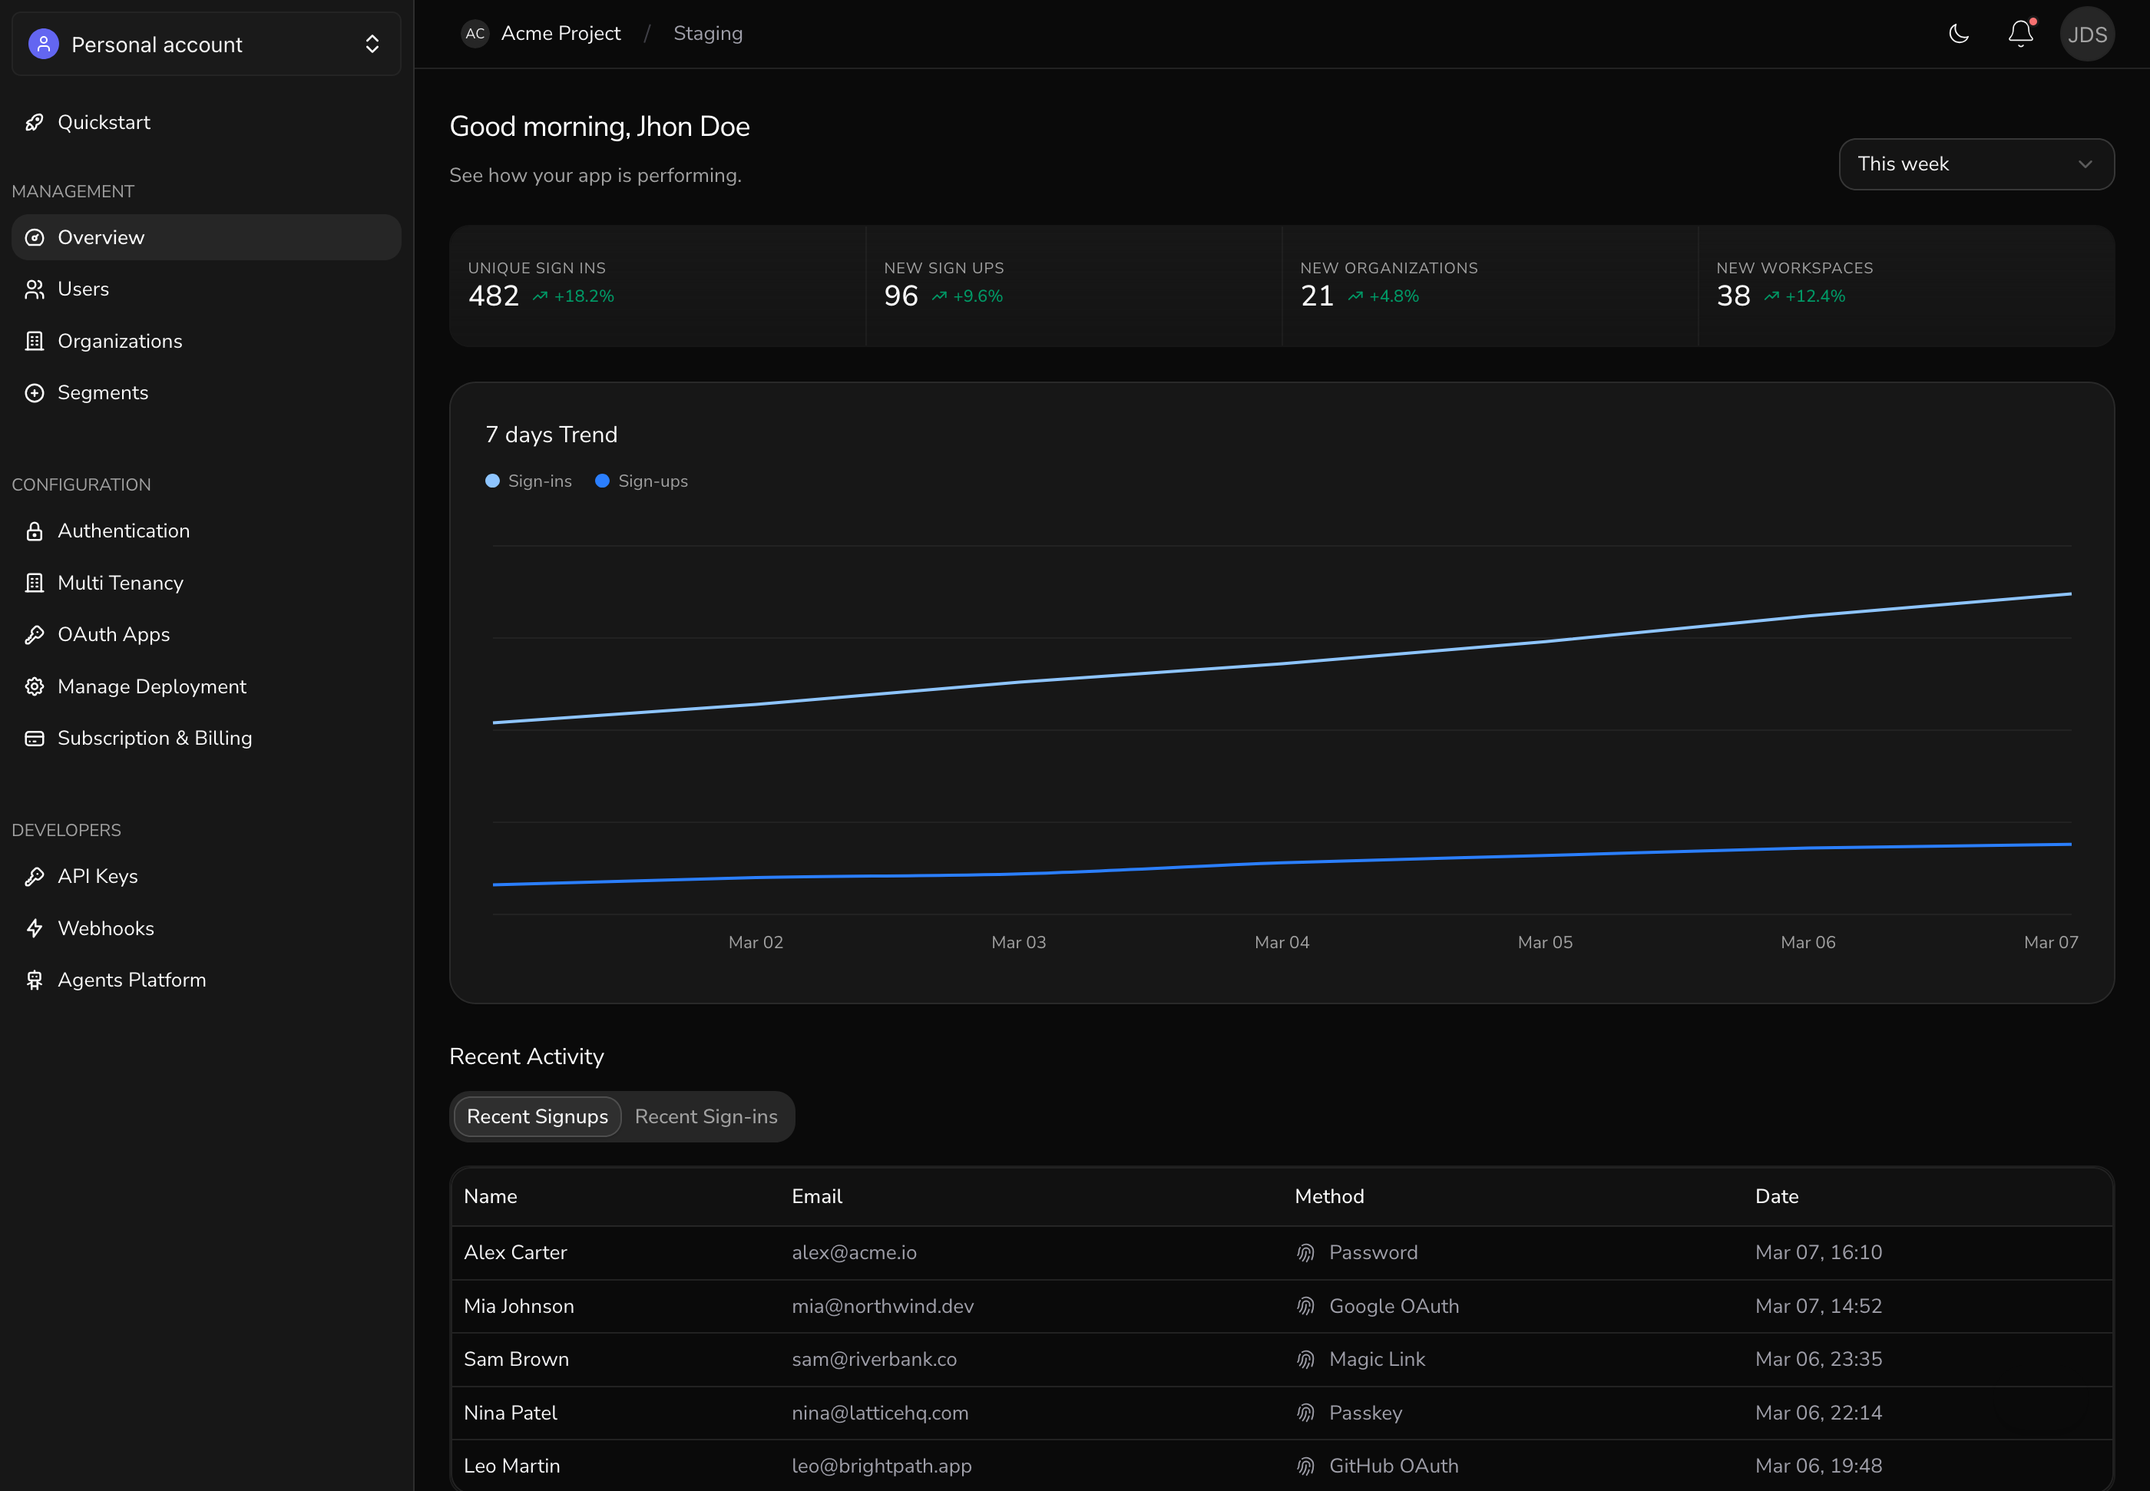Click the API Keys key icon
2150x1491 pixels.
35,876
